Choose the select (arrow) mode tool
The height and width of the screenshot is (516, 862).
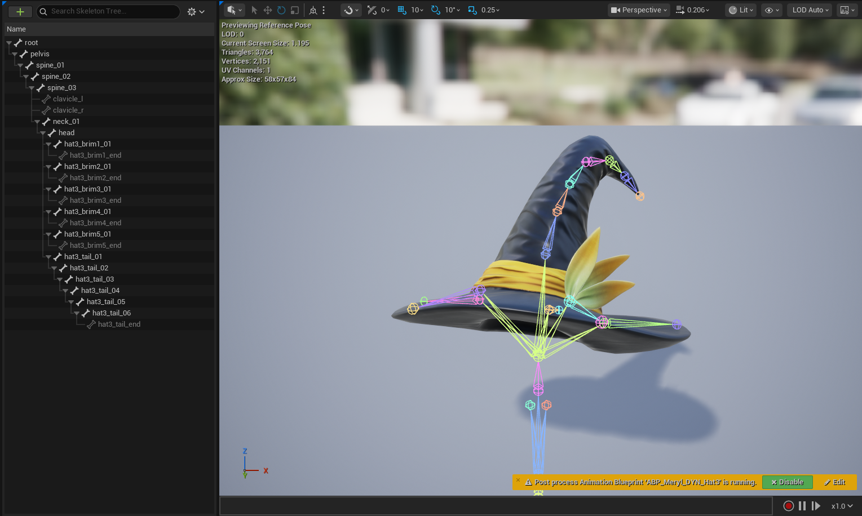click(254, 10)
